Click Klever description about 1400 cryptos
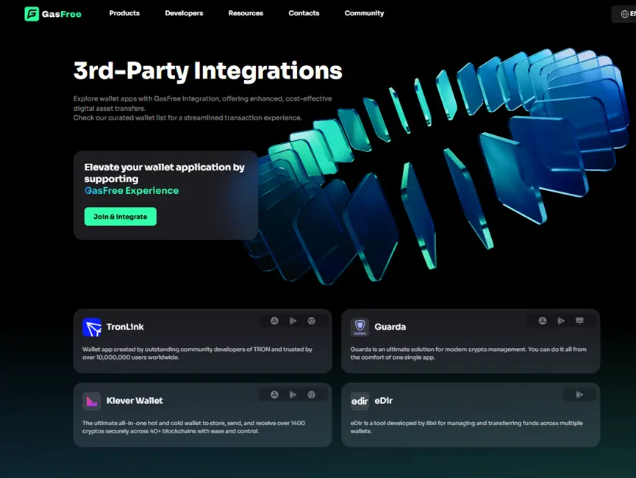The width and height of the screenshot is (636, 478). click(x=194, y=427)
